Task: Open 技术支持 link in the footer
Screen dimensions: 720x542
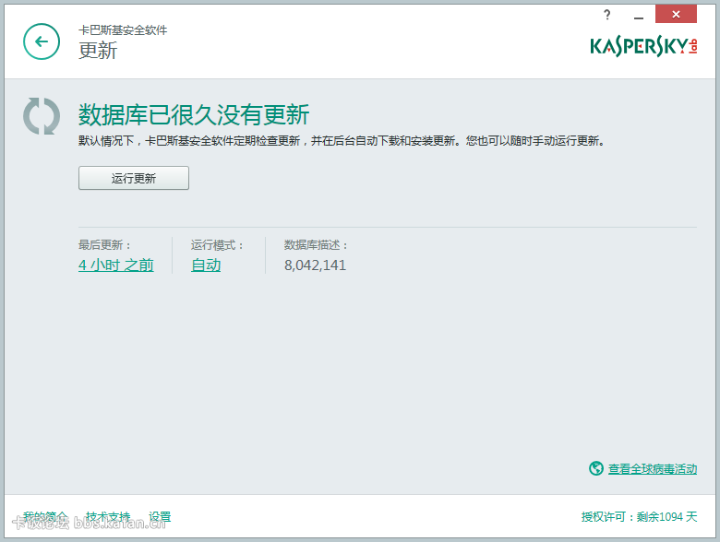Action: tap(108, 517)
